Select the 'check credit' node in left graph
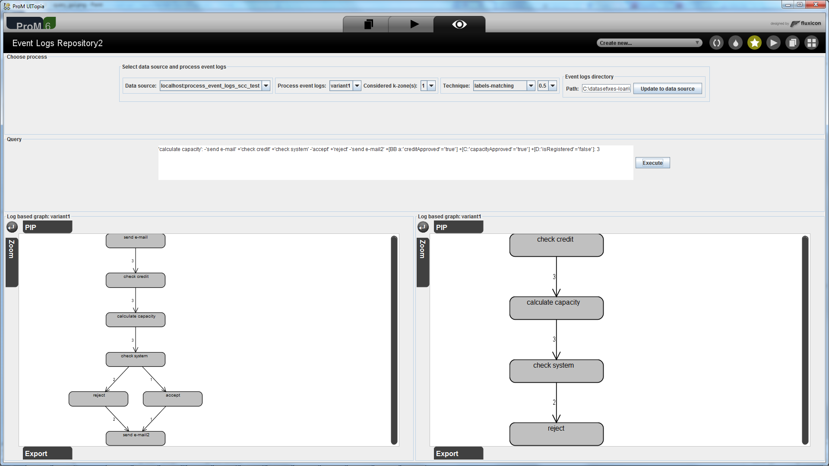This screenshot has width=829, height=466. [136, 280]
